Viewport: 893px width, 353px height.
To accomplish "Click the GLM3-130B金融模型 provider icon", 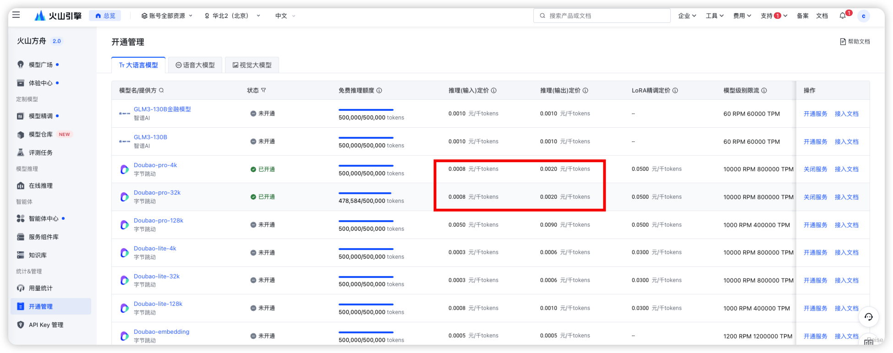I will coord(124,114).
